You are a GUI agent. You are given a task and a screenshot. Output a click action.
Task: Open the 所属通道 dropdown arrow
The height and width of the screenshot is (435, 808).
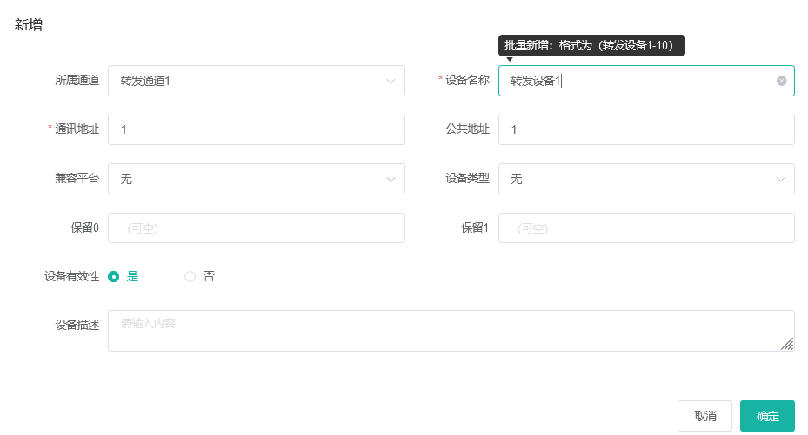pos(391,82)
